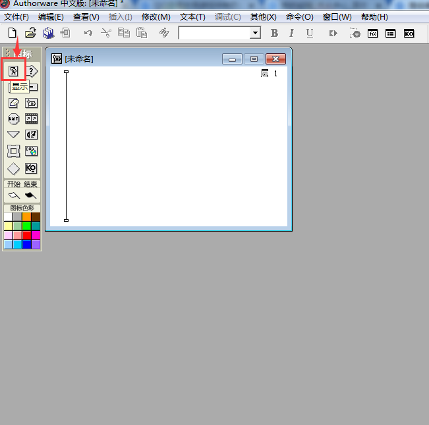This screenshot has height=425, width=429.
Task: Open the 帮助(H) menu
Action: (374, 17)
